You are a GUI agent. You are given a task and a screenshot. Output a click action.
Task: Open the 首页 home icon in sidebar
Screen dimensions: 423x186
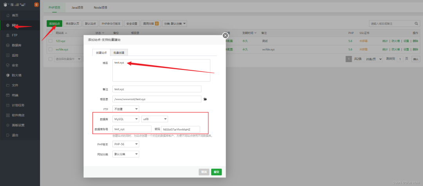(8, 15)
